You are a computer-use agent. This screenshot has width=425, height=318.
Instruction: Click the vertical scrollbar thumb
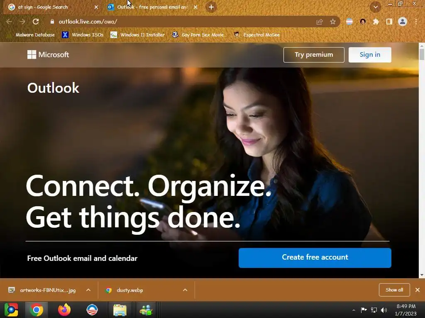point(422,54)
